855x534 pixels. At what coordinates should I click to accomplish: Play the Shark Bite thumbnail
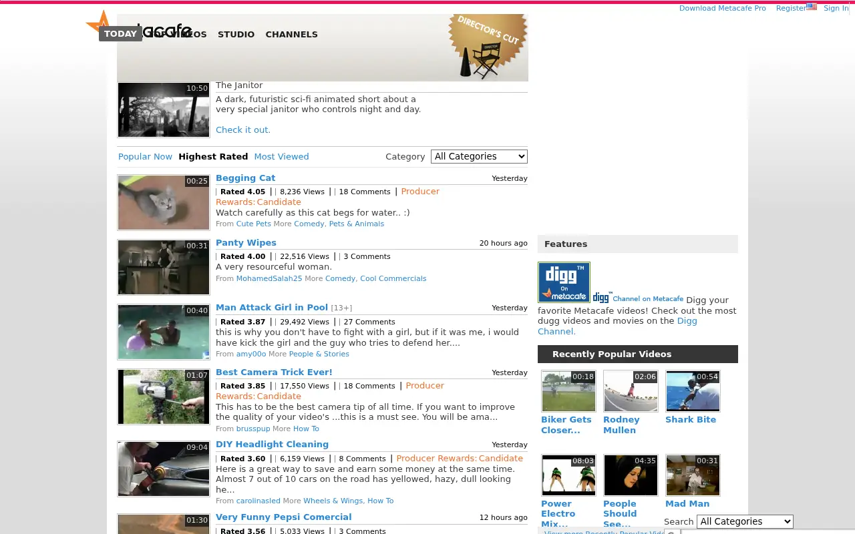693,391
